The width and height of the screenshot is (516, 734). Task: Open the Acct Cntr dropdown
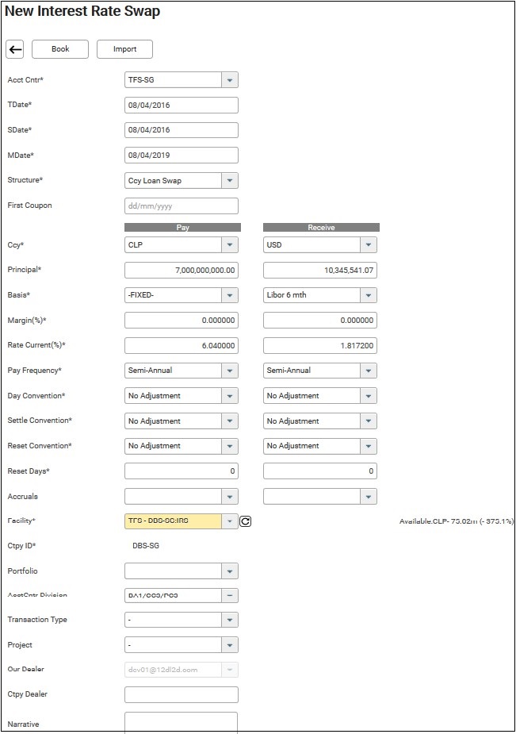pyautogui.click(x=228, y=80)
